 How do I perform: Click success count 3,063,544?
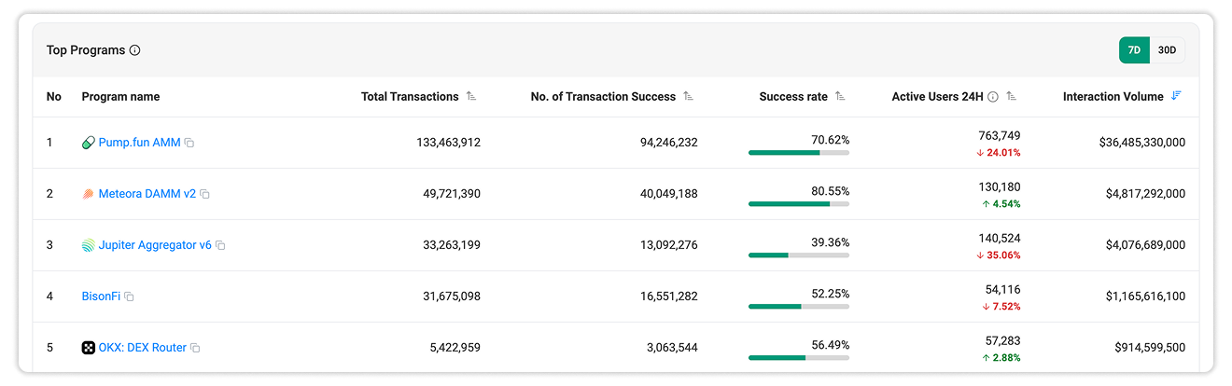[x=673, y=348]
